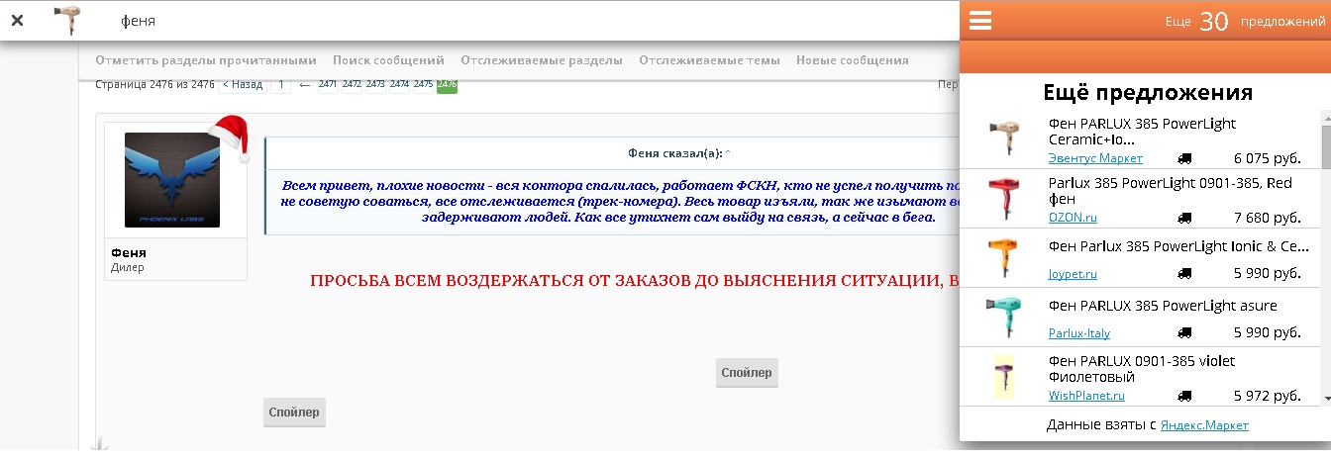Click delivery truck icon for OZON.ru offer
The height and width of the screenshot is (460, 1331).
pos(1184,218)
